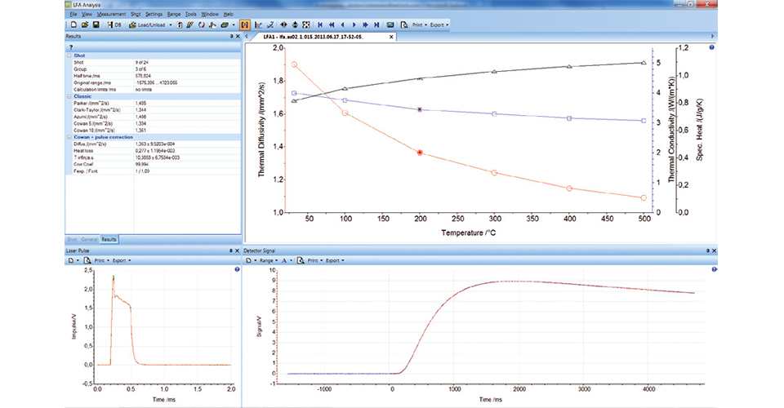
Task: Click the New document icon in main toolbar
Action: click(73, 25)
